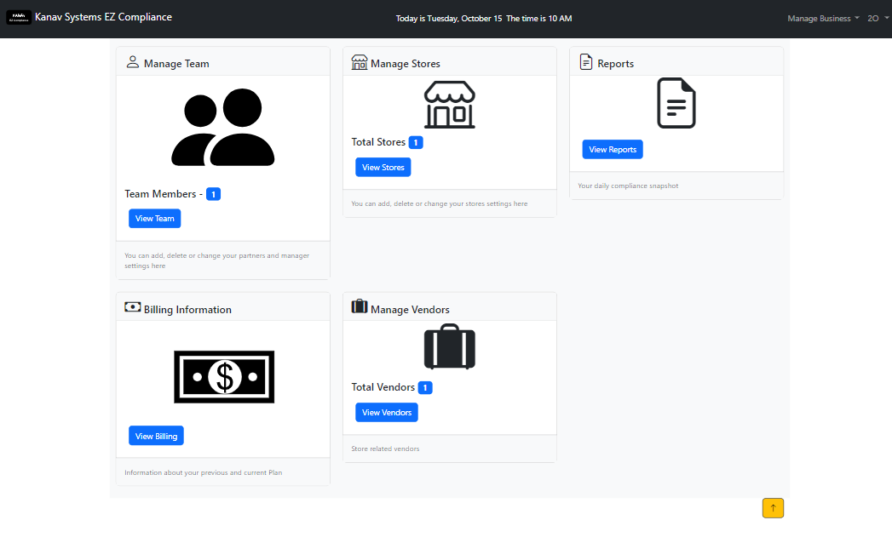The image size is (892, 543).
Task: Click the orange scroll-to-top arrow
Action: point(773,507)
